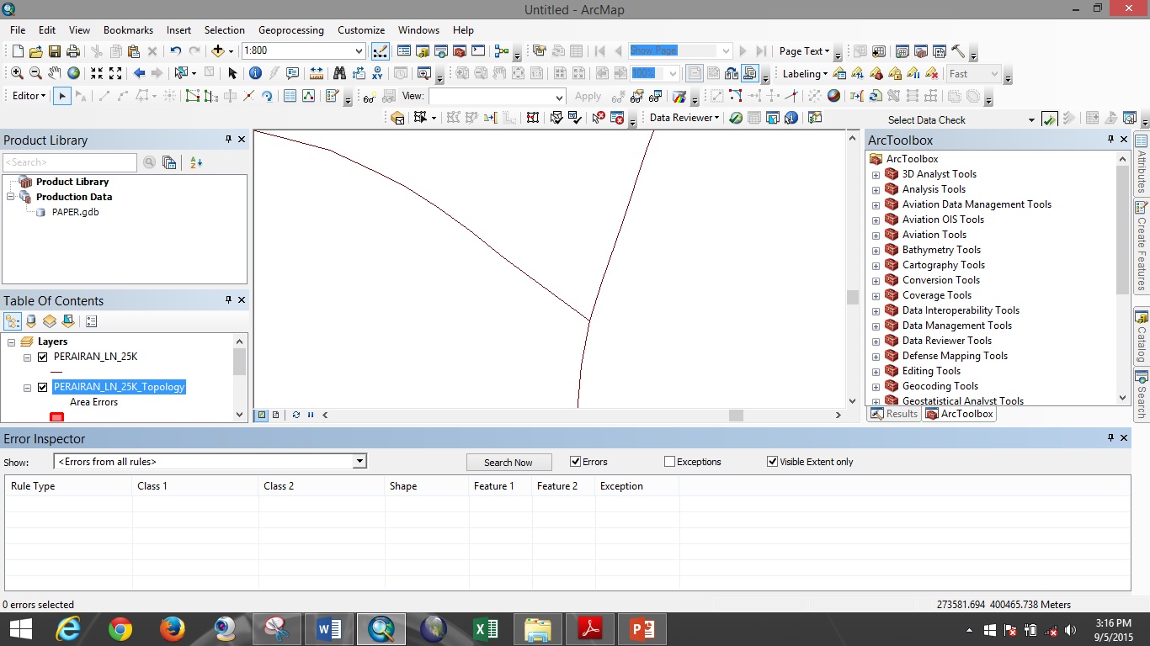Viewport: 1150px width, 646px height.
Task: Open the Go To XY tool
Action: (x=378, y=73)
